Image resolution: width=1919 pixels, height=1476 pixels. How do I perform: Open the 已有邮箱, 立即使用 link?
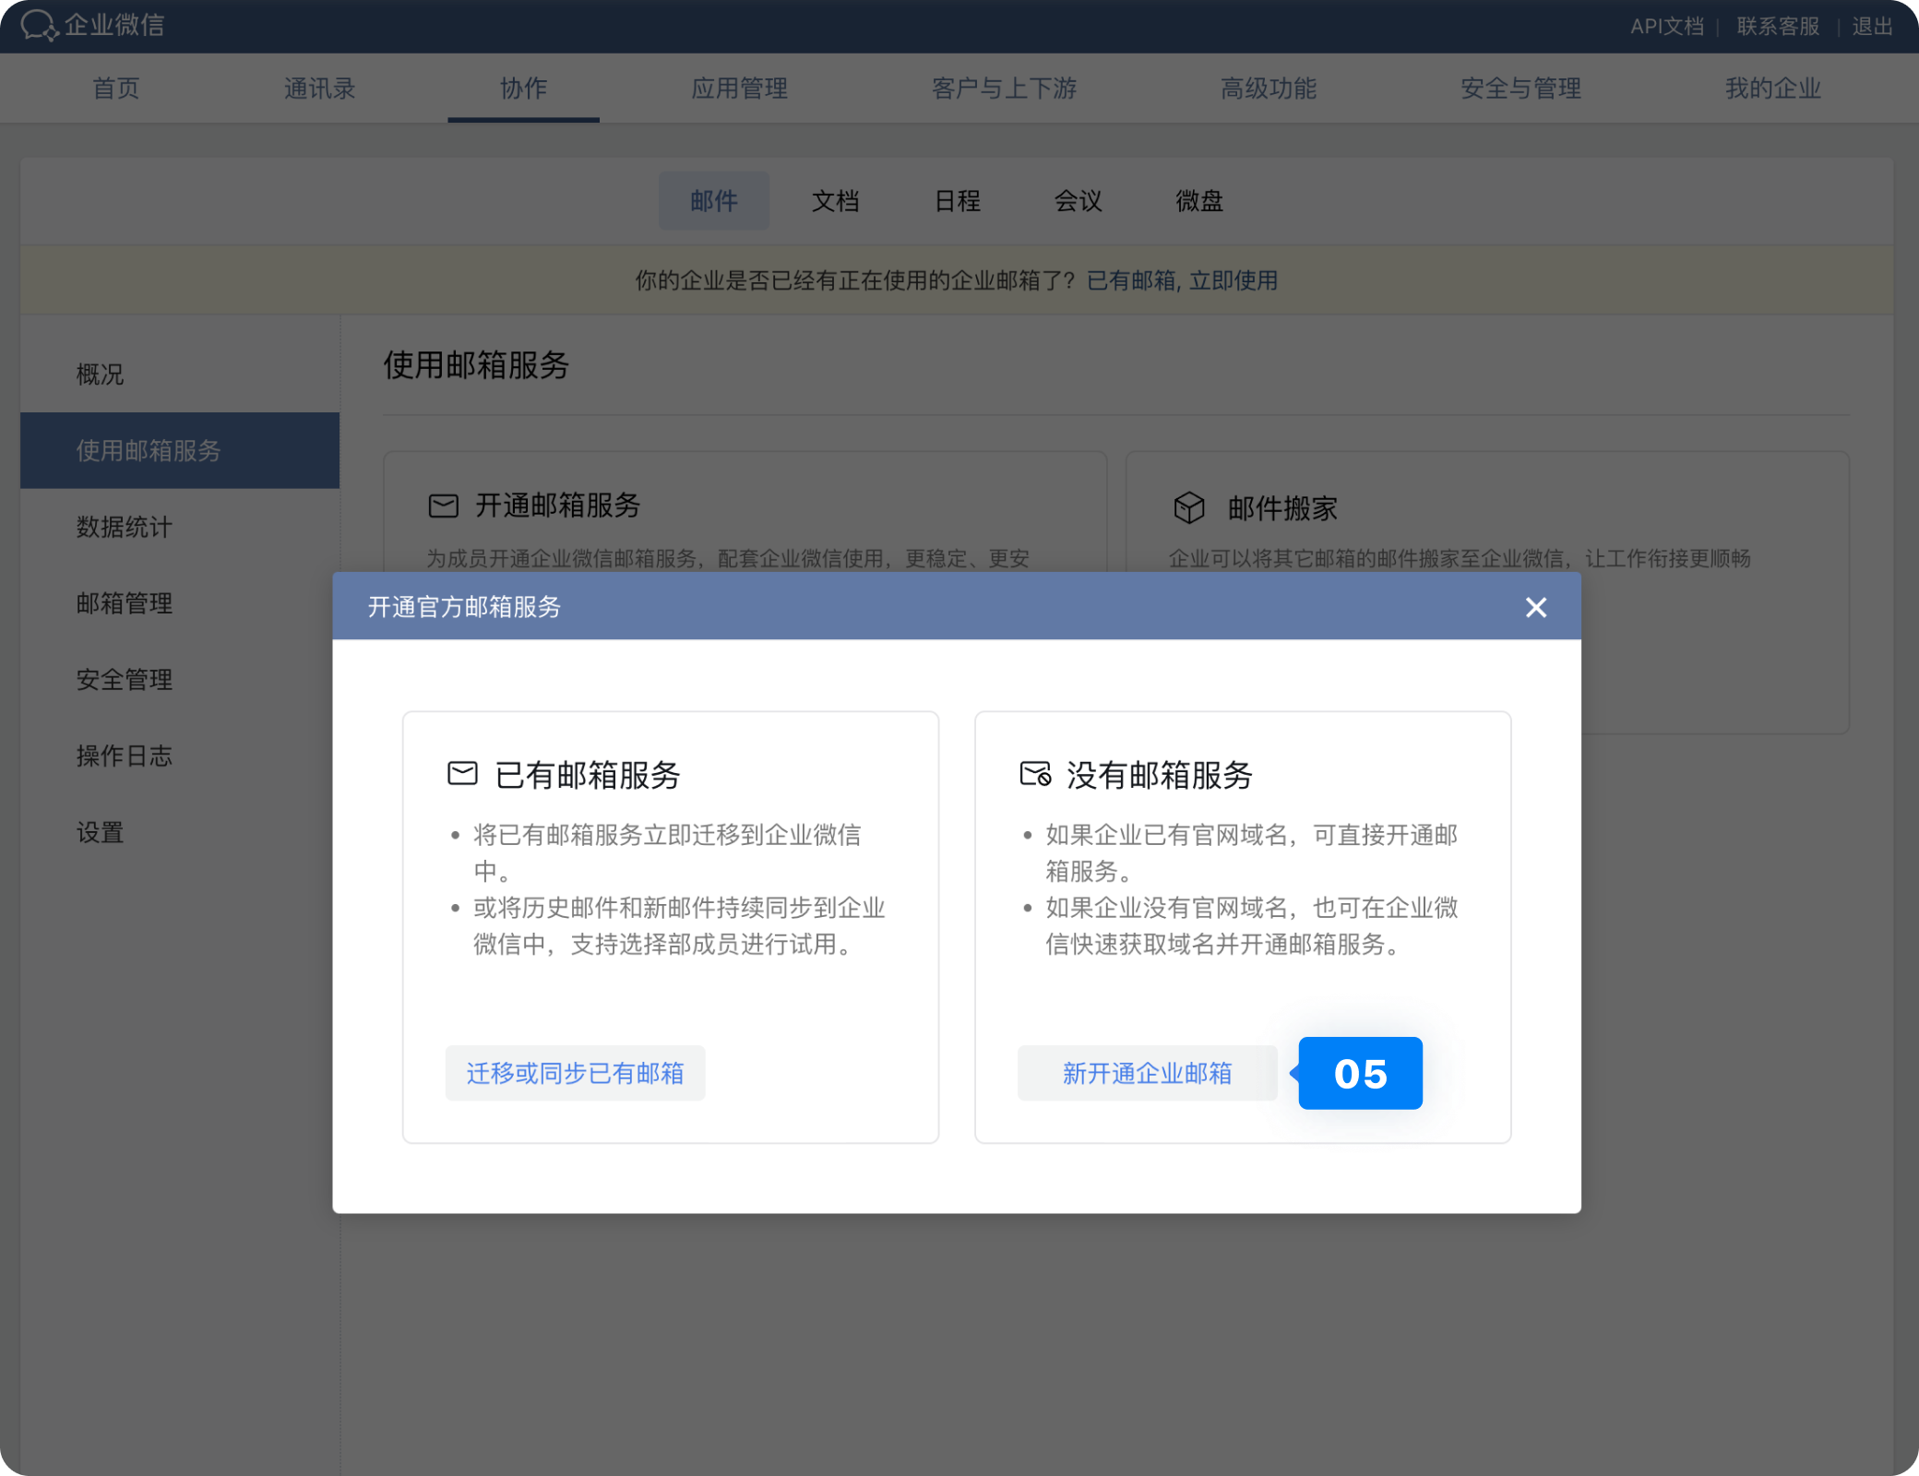point(1182,280)
